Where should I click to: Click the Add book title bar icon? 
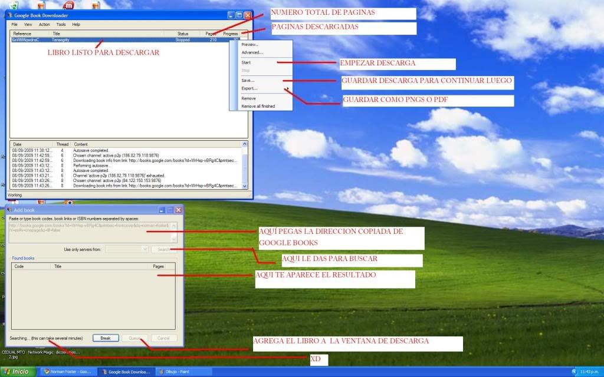[x=9, y=210]
